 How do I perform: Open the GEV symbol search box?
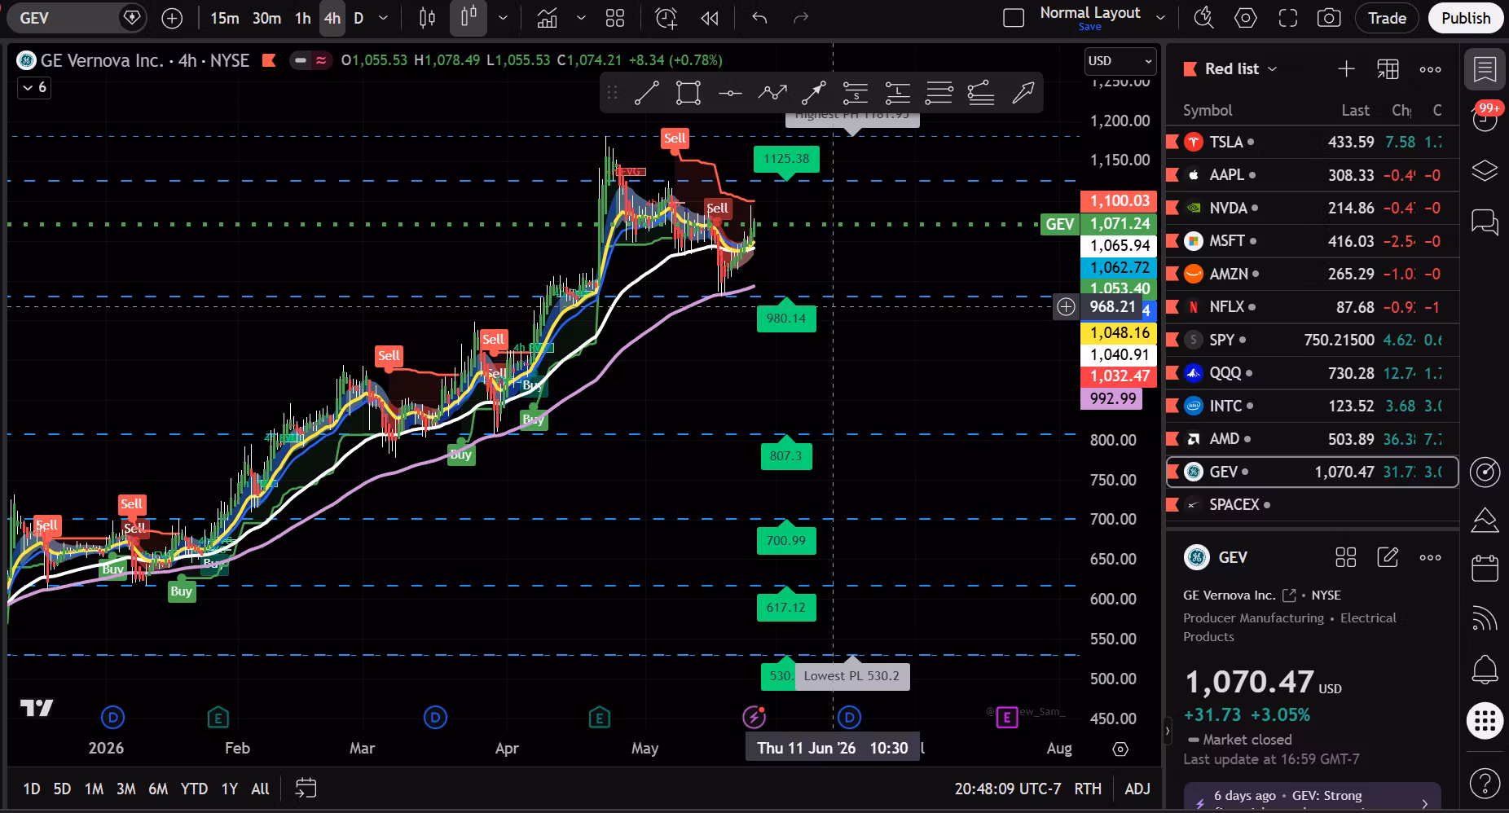tap(78, 18)
